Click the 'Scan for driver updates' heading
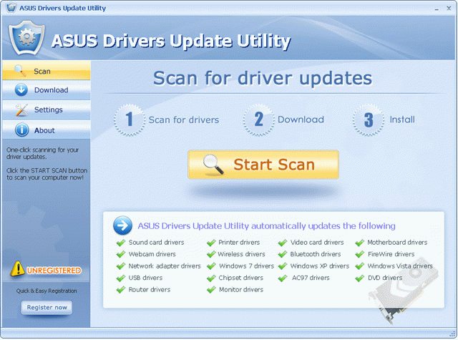The height and width of the screenshot is (340, 458). [x=263, y=78]
